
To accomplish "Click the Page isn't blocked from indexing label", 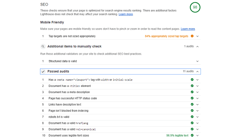I will pyautogui.click(x=69, y=111).
